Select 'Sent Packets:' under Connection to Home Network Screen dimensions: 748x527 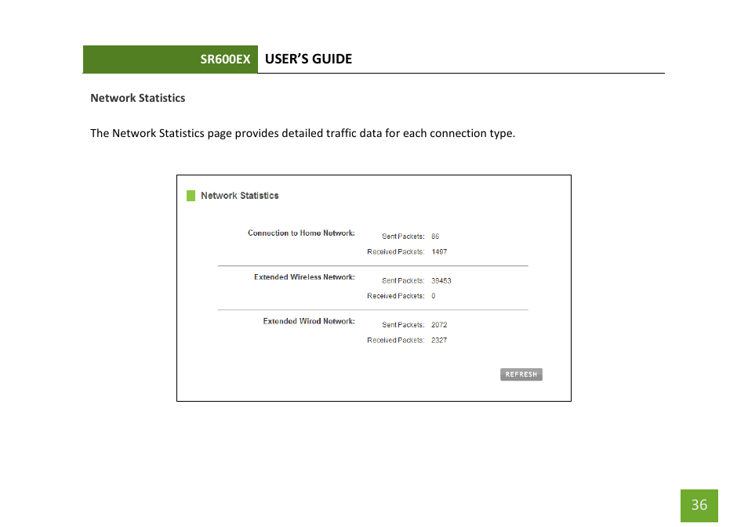[x=403, y=236]
